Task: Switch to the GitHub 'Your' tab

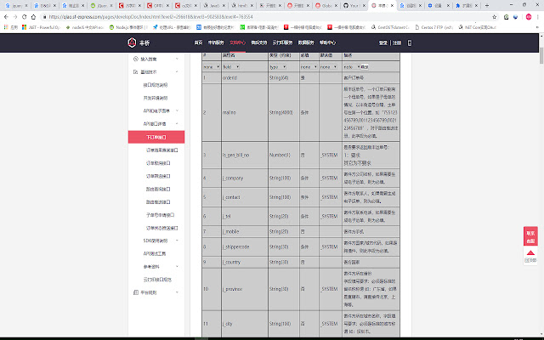Action: pyautogui.click(x=354, y=6)
